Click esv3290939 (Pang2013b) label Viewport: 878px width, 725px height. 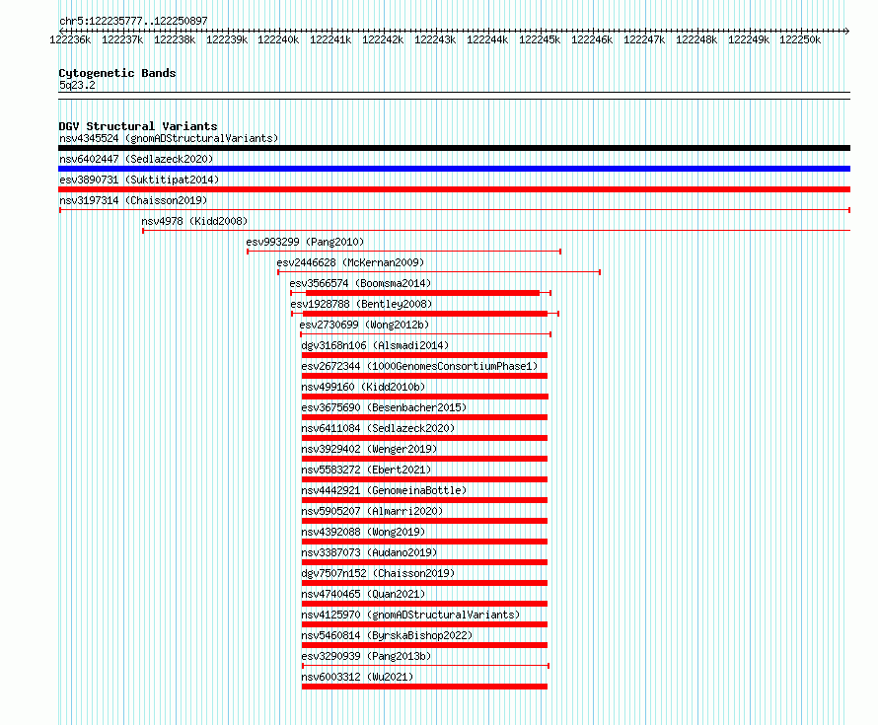point(366,656)
